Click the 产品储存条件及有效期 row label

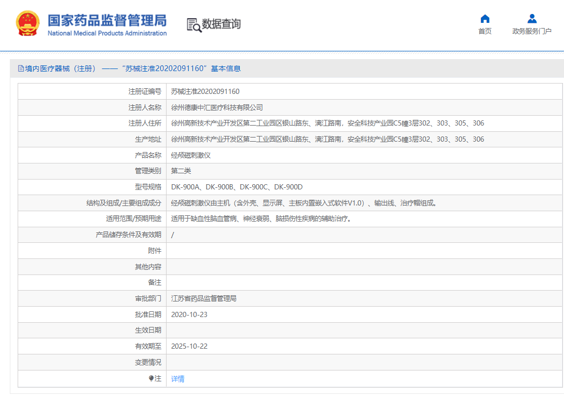pos(128,235)
